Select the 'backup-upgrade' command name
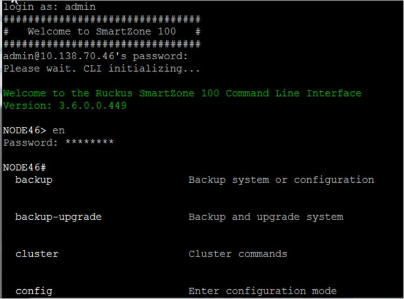Image resolution: width=404 pixels, height=299 pixels. [58, 217]
